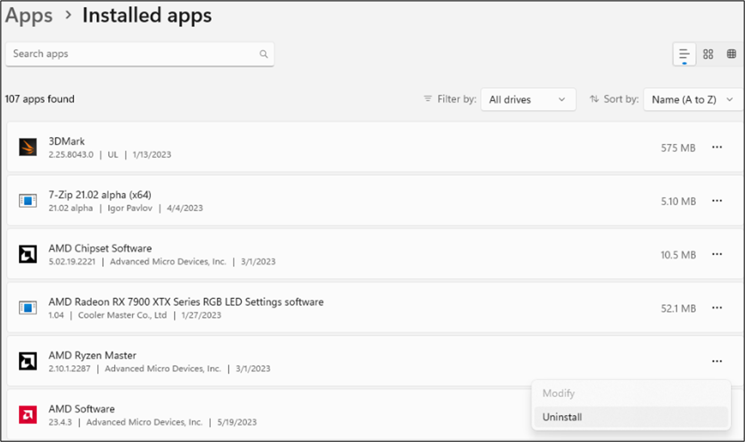Open the All drives filter dropdown

coord(528,99)
